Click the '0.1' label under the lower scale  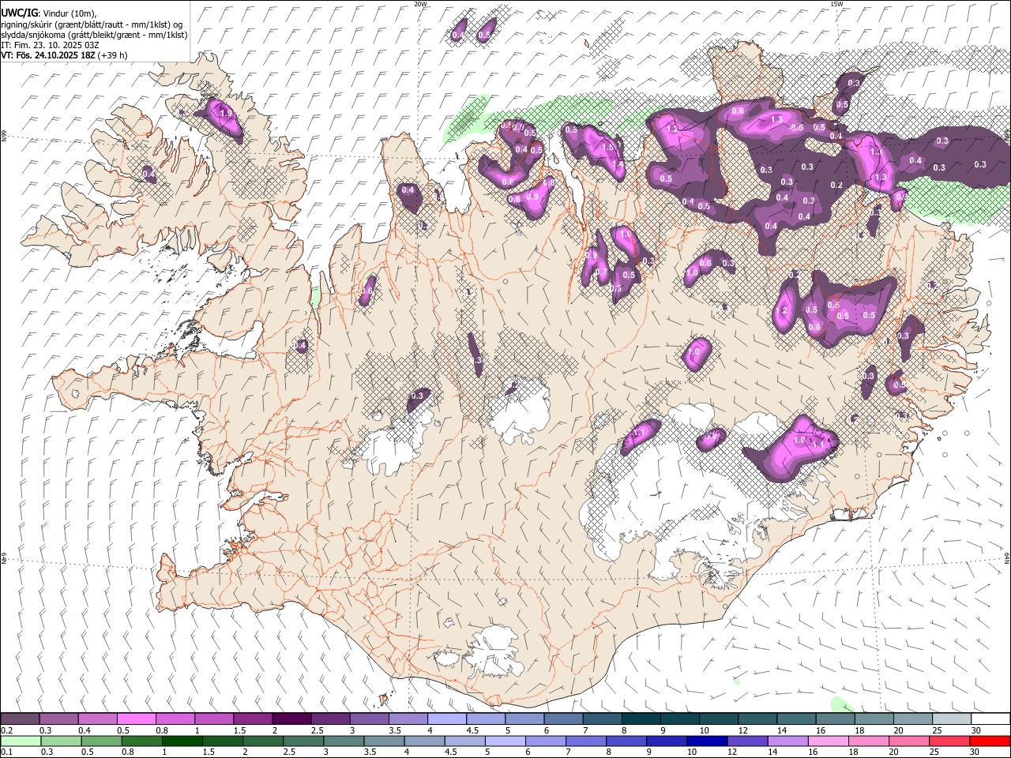[x=6, y=752]
